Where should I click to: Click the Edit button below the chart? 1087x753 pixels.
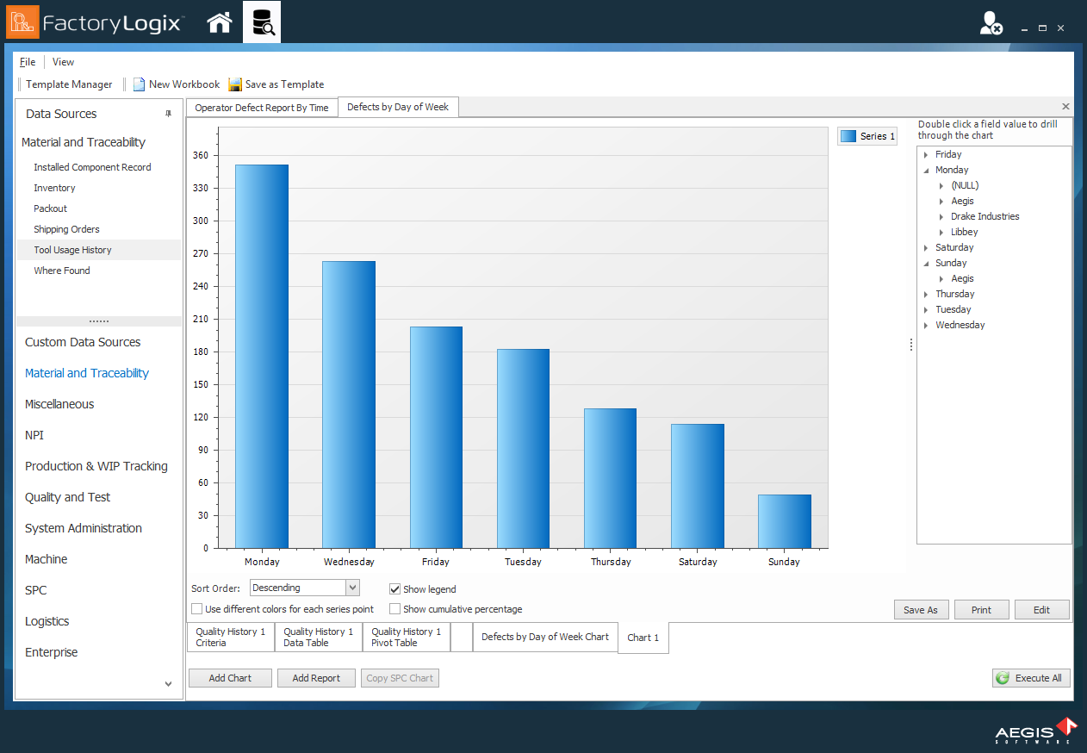1041,609
